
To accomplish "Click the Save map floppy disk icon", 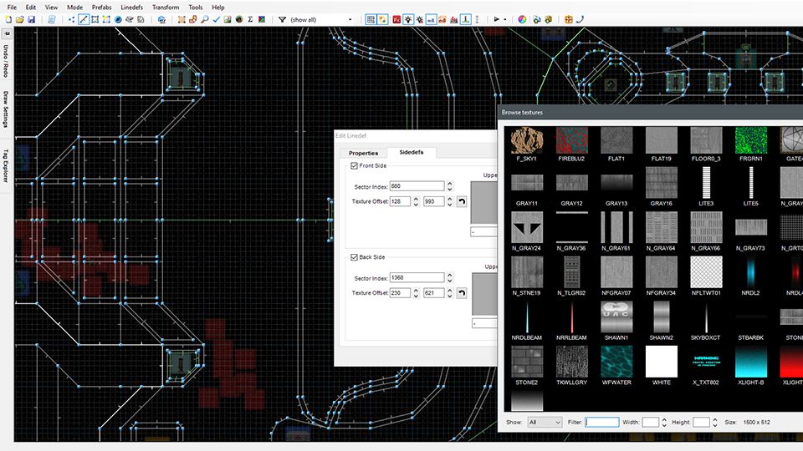I will click(31, 19).
